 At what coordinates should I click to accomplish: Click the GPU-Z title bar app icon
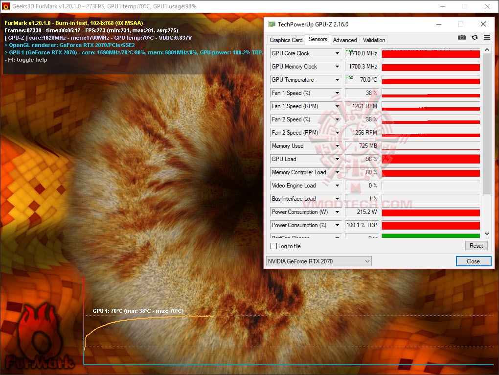[272, 24]
